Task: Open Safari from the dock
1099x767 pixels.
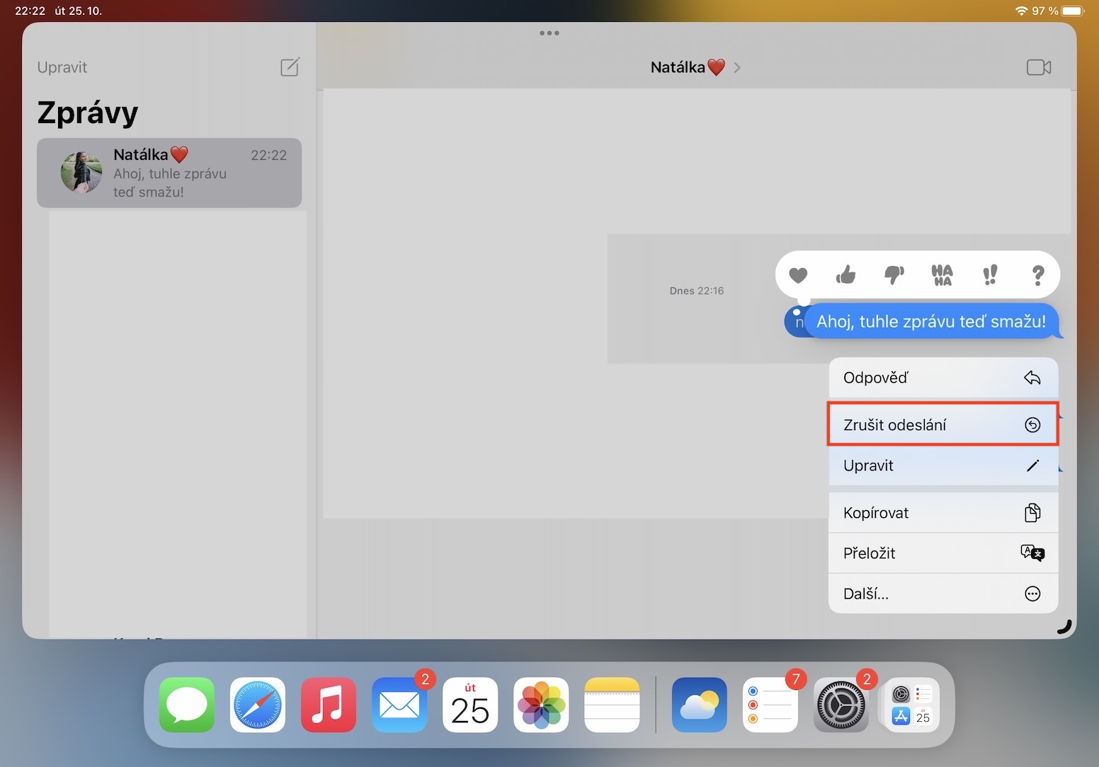Action: 258,705
